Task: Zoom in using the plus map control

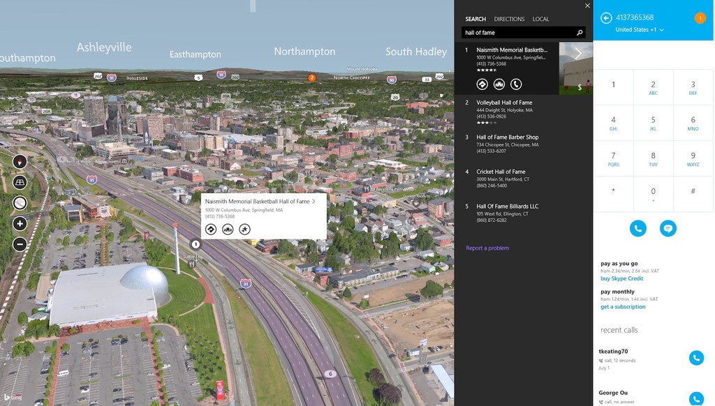Action: (x=20, y=223)
